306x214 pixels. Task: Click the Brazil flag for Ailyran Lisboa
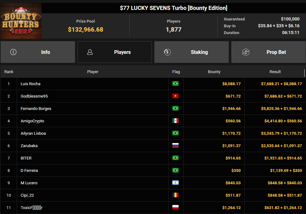[x=175, y=133]
